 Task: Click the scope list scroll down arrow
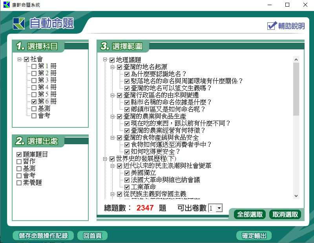click(296, 196)
